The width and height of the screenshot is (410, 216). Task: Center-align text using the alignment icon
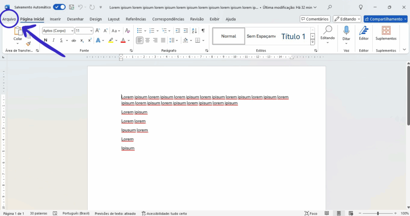[x=147, y=40]
